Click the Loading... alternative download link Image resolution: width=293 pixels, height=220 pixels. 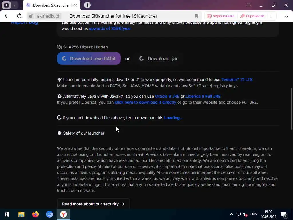[x=174, y=118]
